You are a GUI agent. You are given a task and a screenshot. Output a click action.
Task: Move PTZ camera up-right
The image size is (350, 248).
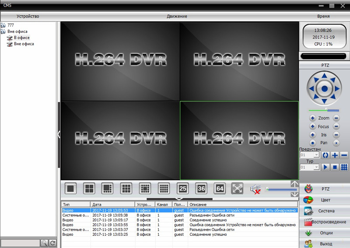pyautogui.click(x=333, y=80)
